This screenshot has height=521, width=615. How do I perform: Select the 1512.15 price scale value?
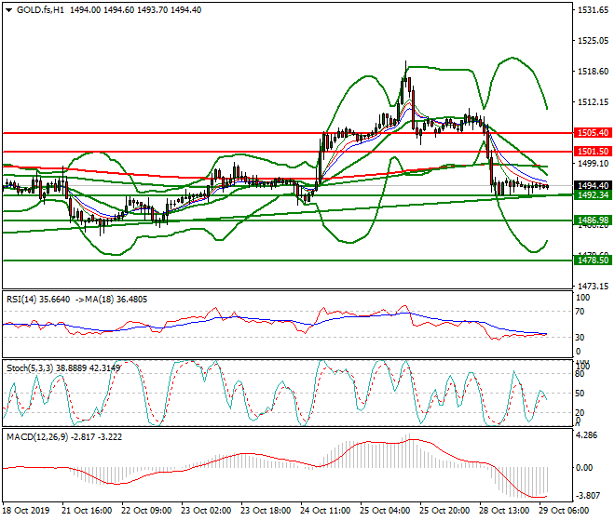593,102
